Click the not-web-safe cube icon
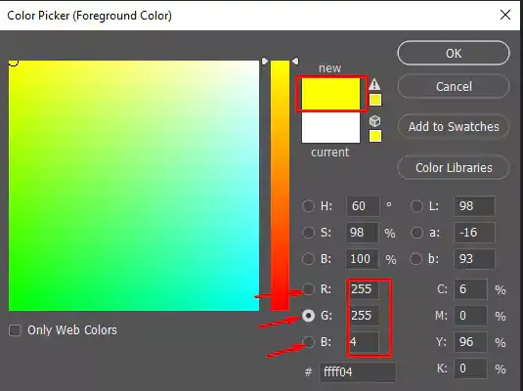Screen dimensions: 523x391 [x=375, y=121]
